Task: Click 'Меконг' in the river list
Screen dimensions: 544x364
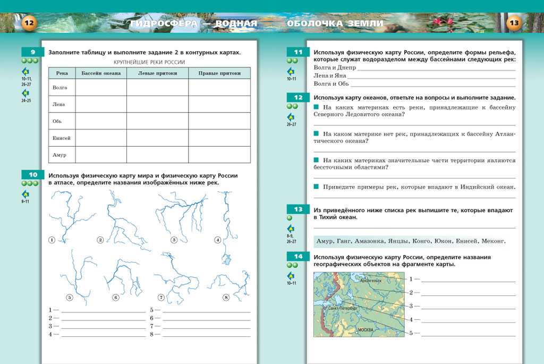Action: [x=493, y=241]
